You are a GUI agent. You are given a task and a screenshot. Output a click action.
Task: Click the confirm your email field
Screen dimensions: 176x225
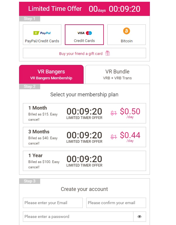116,203
